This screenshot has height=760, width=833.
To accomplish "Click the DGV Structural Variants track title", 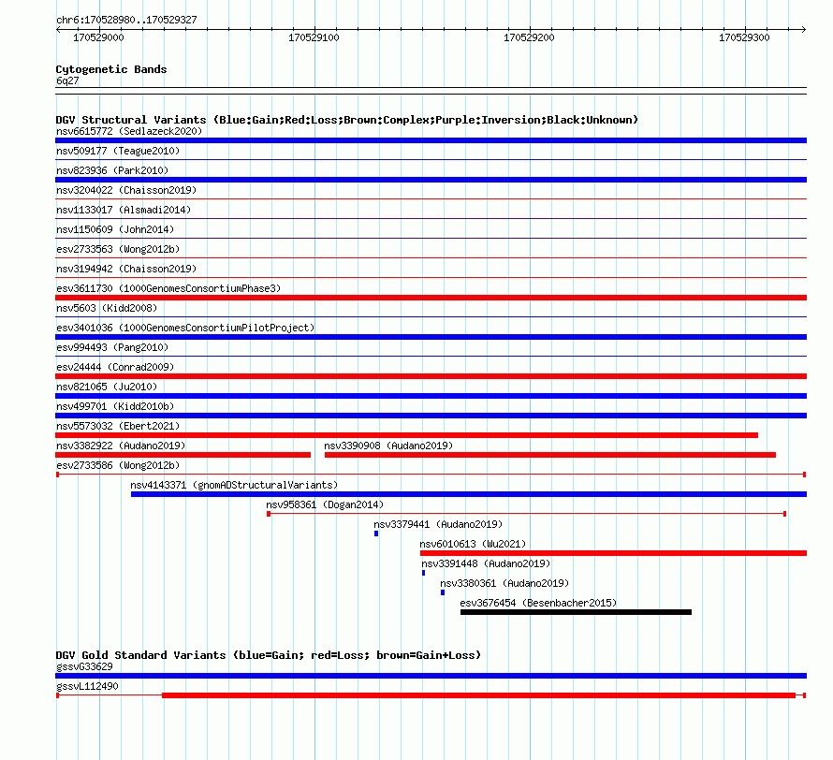I will [x=346, y=120].
